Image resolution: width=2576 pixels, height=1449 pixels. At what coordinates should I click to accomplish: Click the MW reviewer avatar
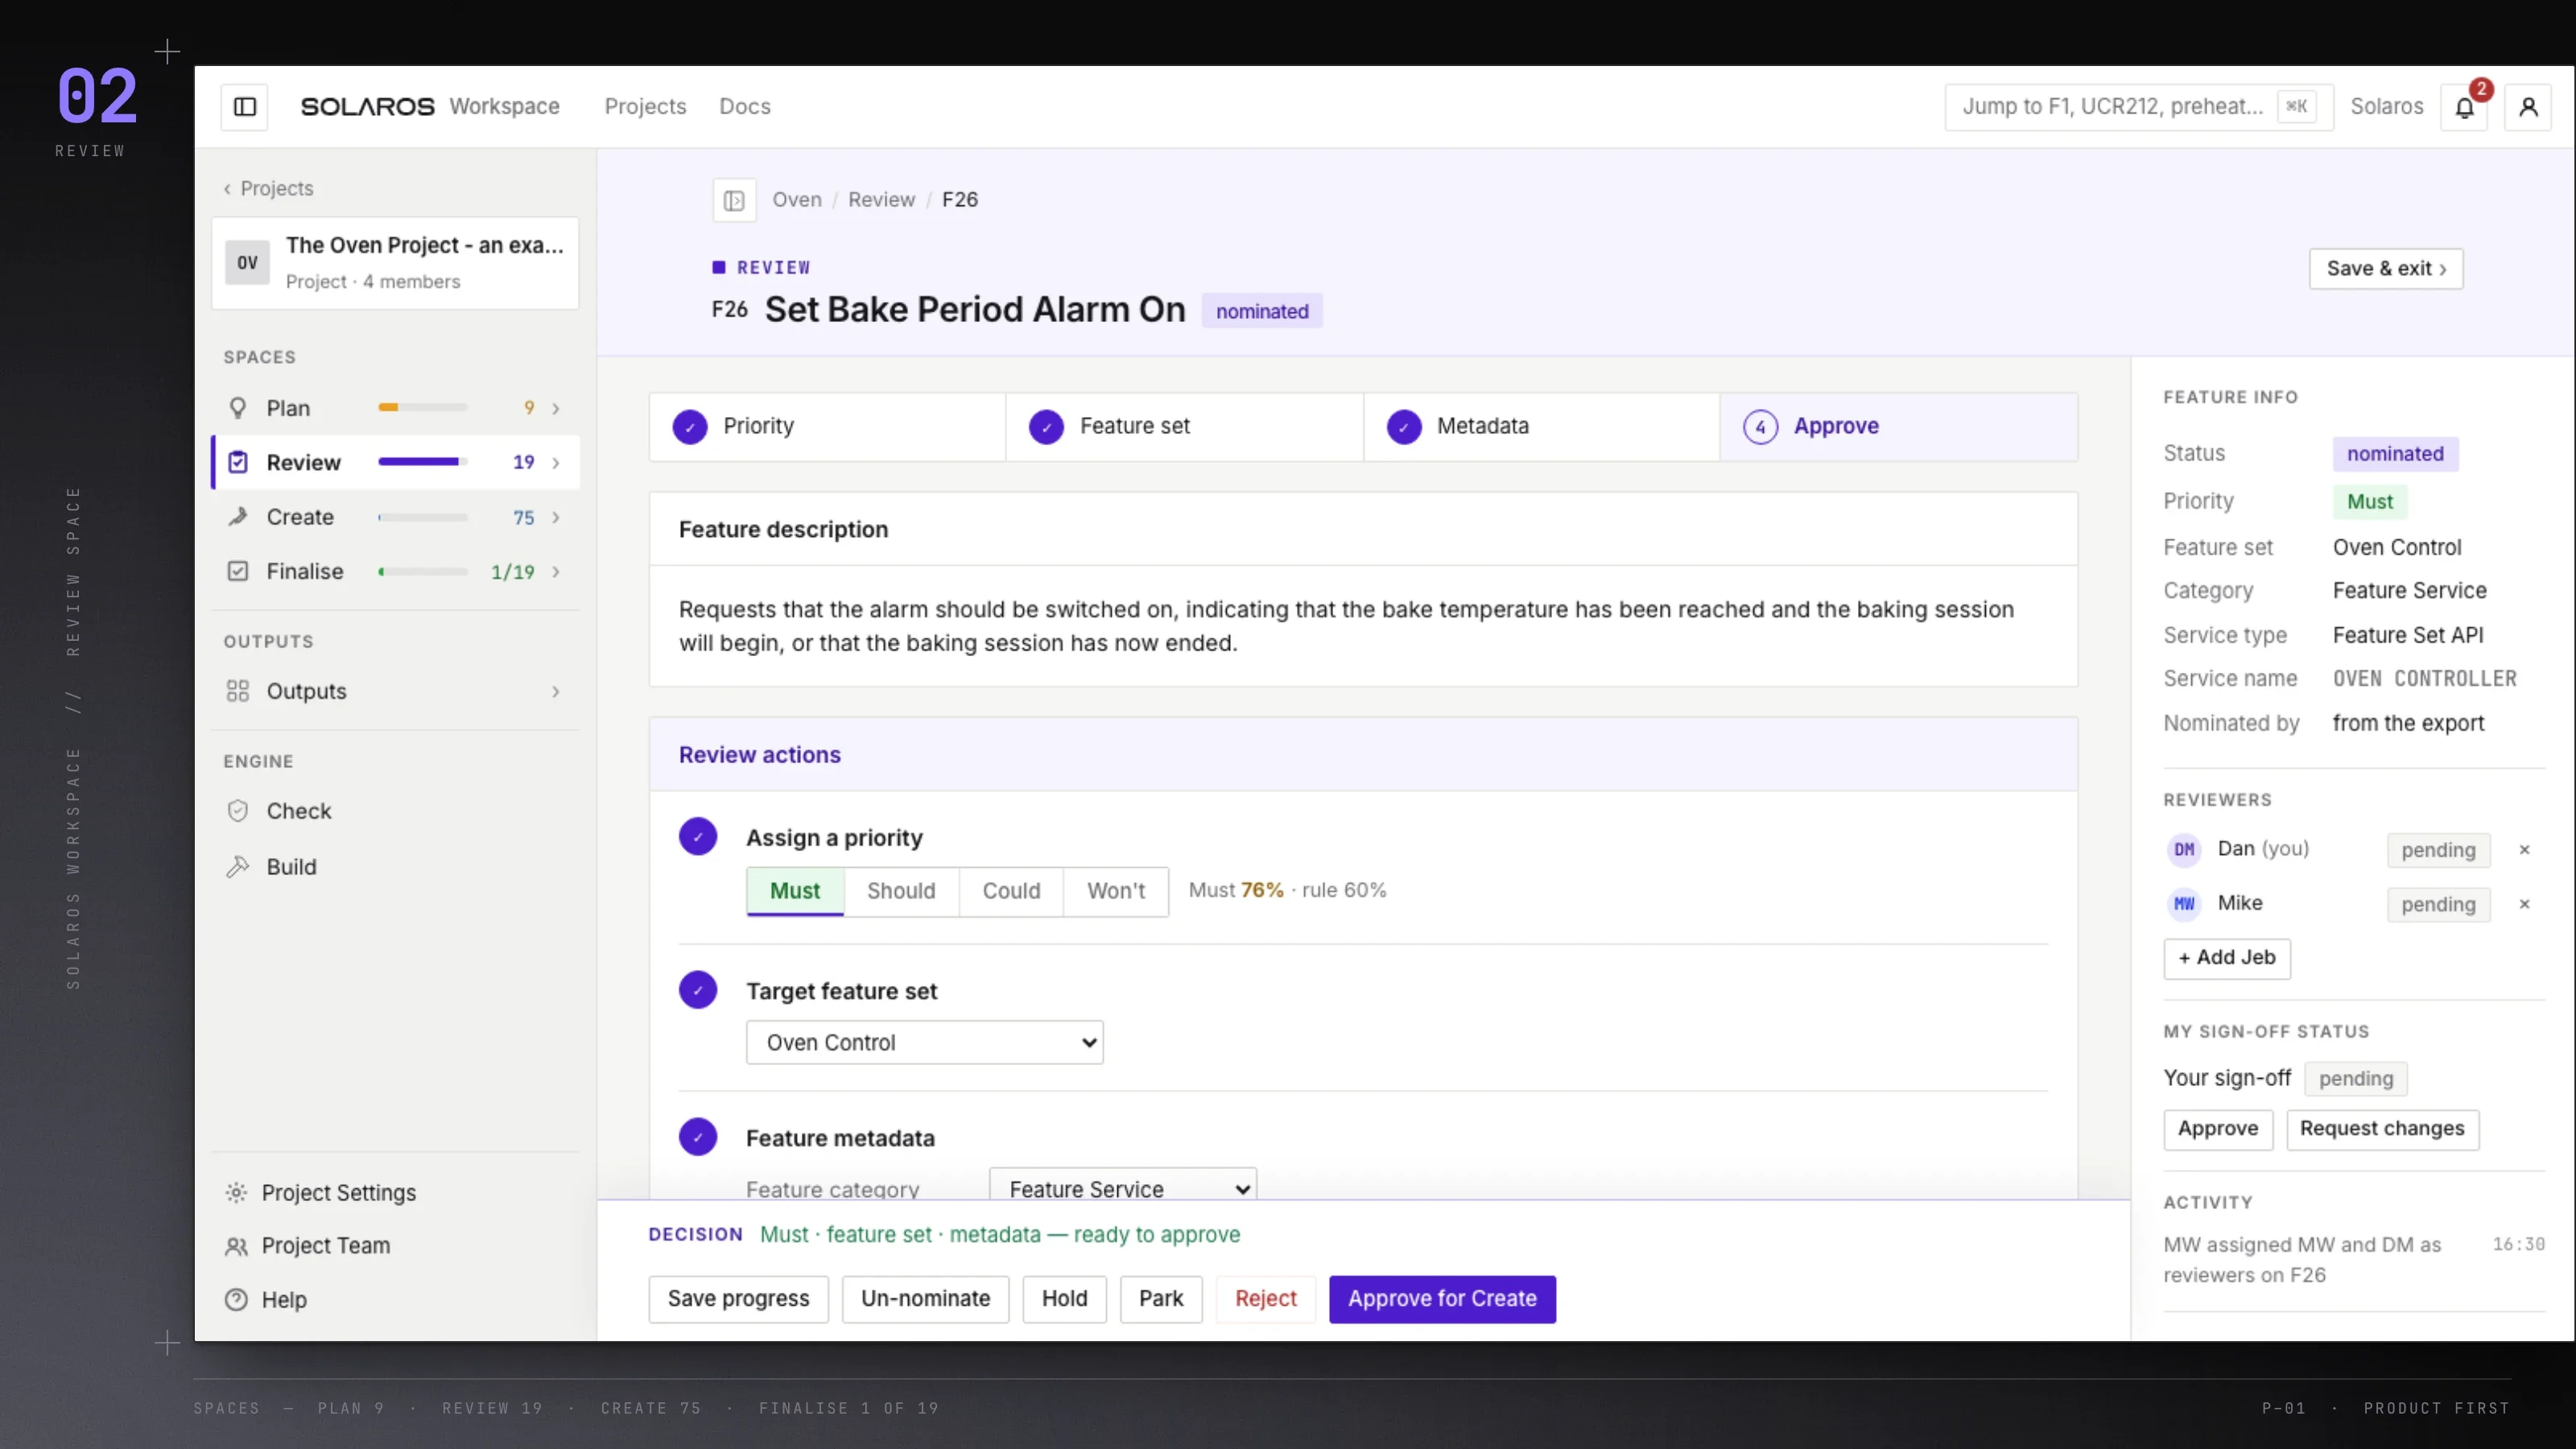pos(2184,904)
